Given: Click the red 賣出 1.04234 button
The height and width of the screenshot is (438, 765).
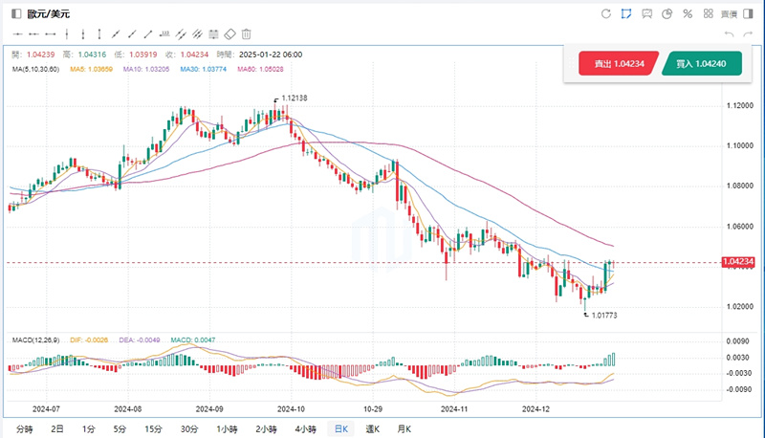Looking at the screenshot, I should [x=618, y=64].
